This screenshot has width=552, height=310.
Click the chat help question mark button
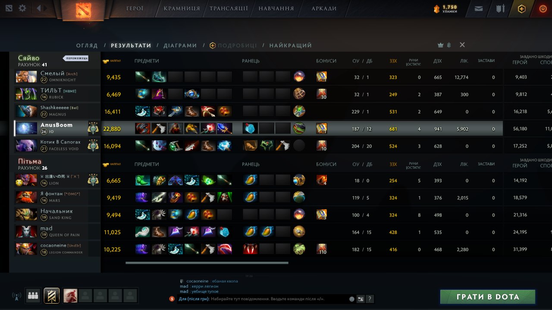point(370,299)
